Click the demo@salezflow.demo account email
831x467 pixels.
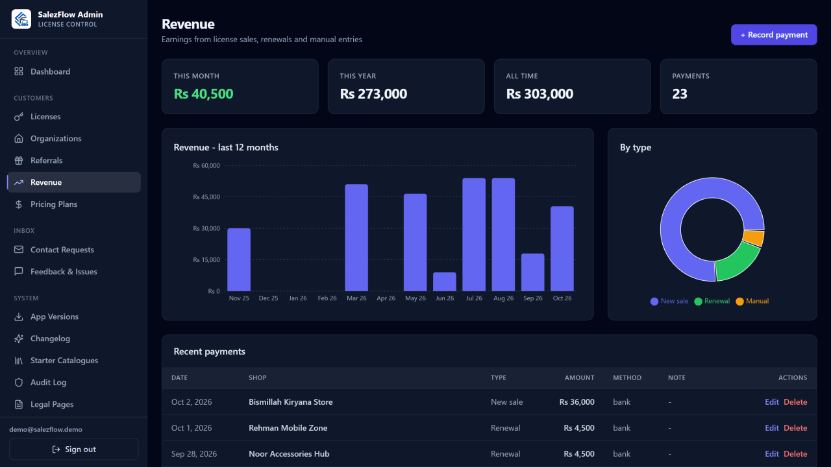45,429
